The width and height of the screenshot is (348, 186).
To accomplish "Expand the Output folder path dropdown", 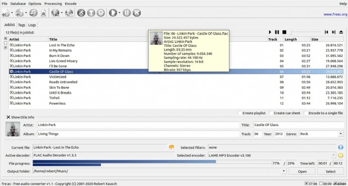I will point(284,171).
